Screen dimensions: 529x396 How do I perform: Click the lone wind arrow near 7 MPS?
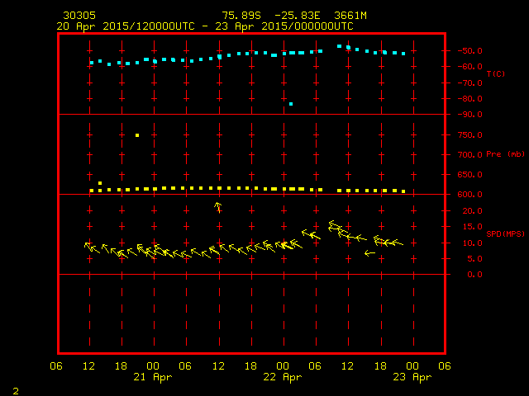tap(369, 253)
